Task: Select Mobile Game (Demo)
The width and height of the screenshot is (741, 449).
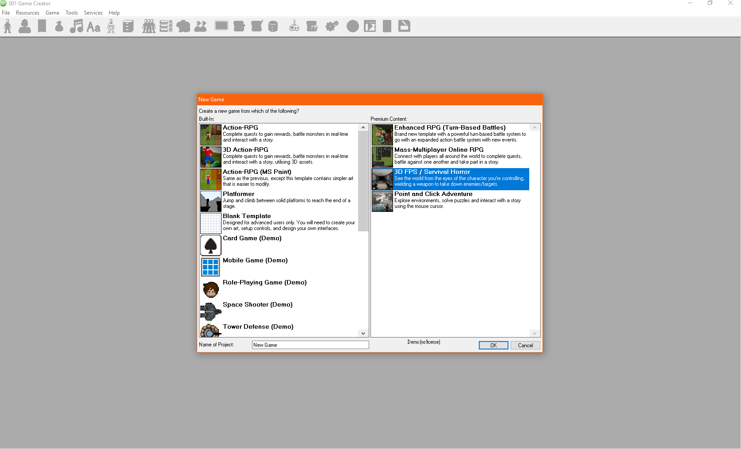Action: (x=279, y=267)
